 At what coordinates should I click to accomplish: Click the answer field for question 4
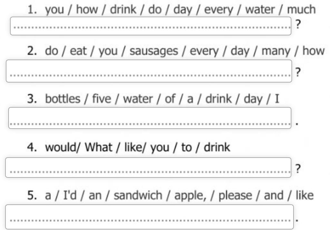tap(148, 168)
